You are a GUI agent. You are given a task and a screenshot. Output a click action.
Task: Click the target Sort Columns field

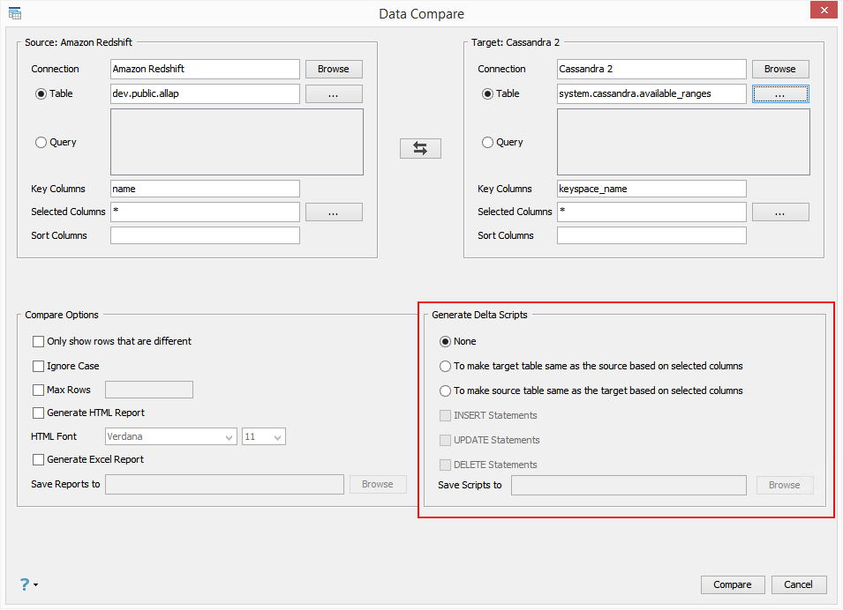[x=651, y=235]
